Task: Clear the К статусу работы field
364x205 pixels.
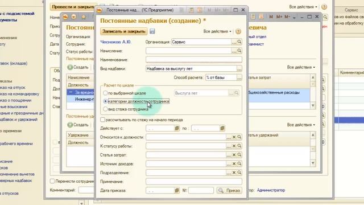Action: coord(234,146)
